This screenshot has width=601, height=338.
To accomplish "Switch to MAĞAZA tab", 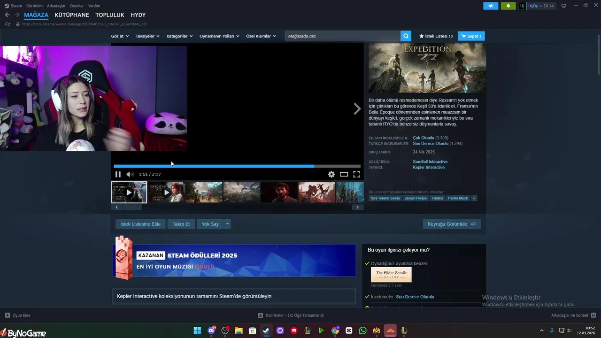I will pos(36,15).
